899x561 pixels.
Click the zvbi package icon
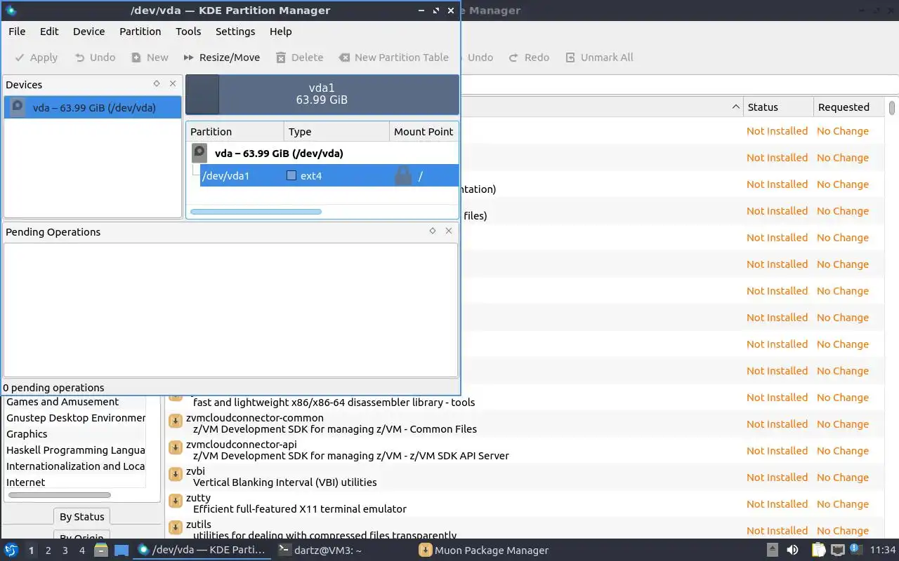tap(176, 474)
